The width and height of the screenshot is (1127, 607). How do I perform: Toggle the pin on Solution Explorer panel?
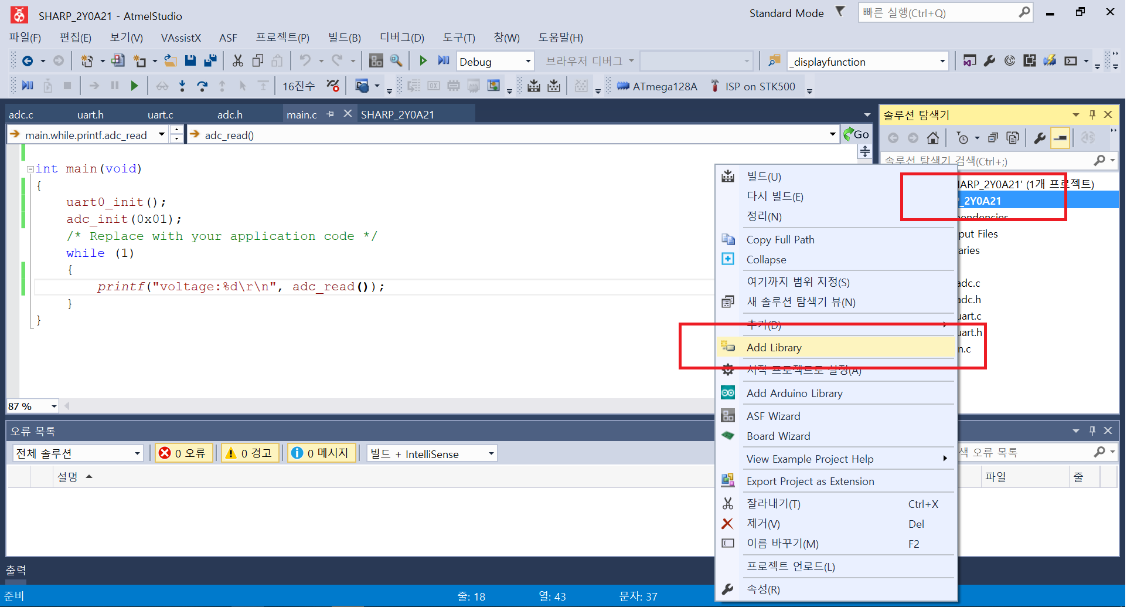tap(1092, 114)
